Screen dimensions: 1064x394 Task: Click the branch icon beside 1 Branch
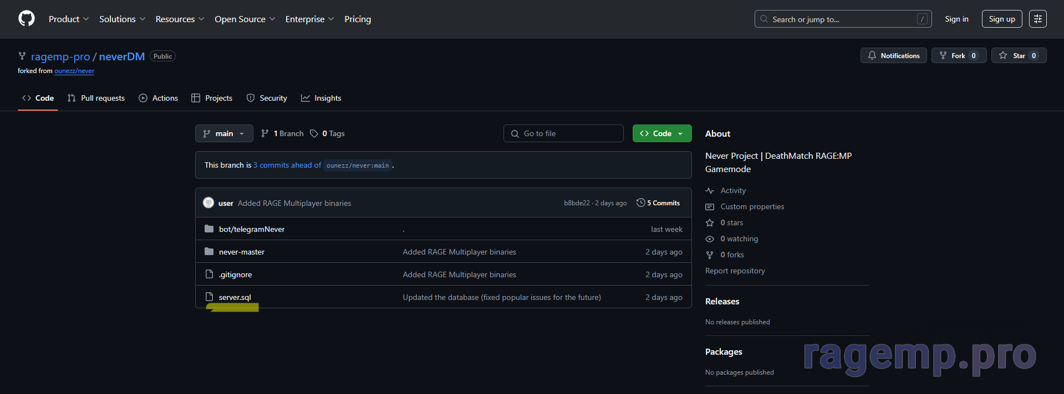coord(265,133)
